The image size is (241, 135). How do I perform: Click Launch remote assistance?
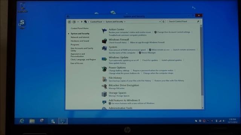pos(184,50)
